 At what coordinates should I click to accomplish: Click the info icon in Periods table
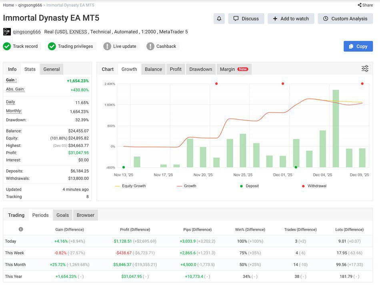click(x=21, y=229)
